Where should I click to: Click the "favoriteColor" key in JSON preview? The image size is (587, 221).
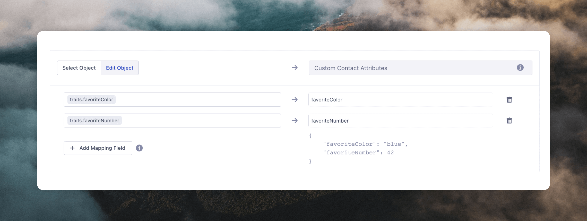click(349, 144)
